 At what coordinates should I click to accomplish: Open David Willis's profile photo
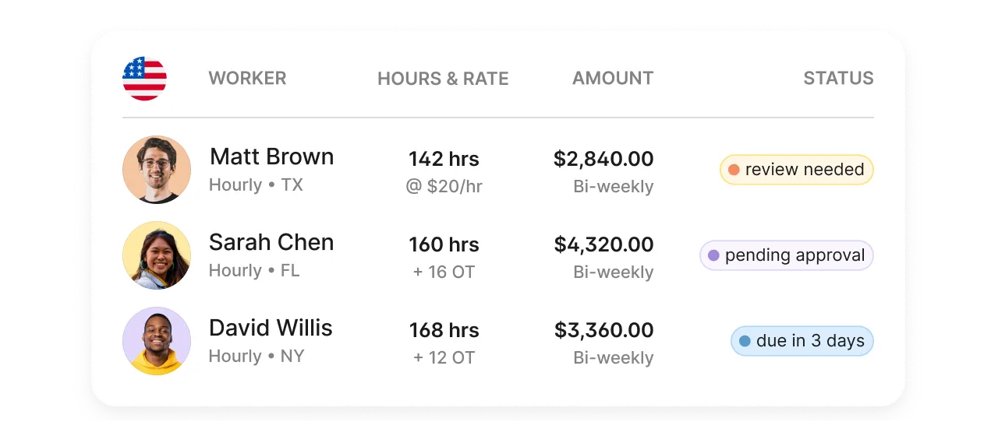tap(157, 341)
